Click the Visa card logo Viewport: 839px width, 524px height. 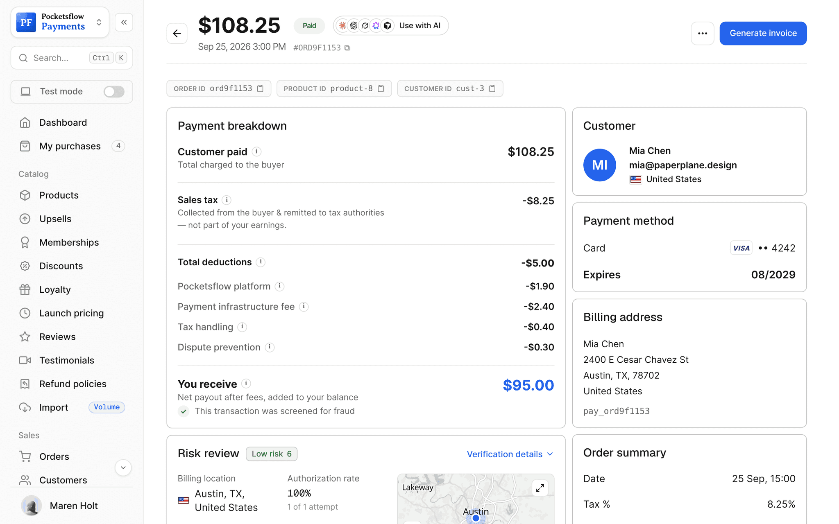pos(741,248)
